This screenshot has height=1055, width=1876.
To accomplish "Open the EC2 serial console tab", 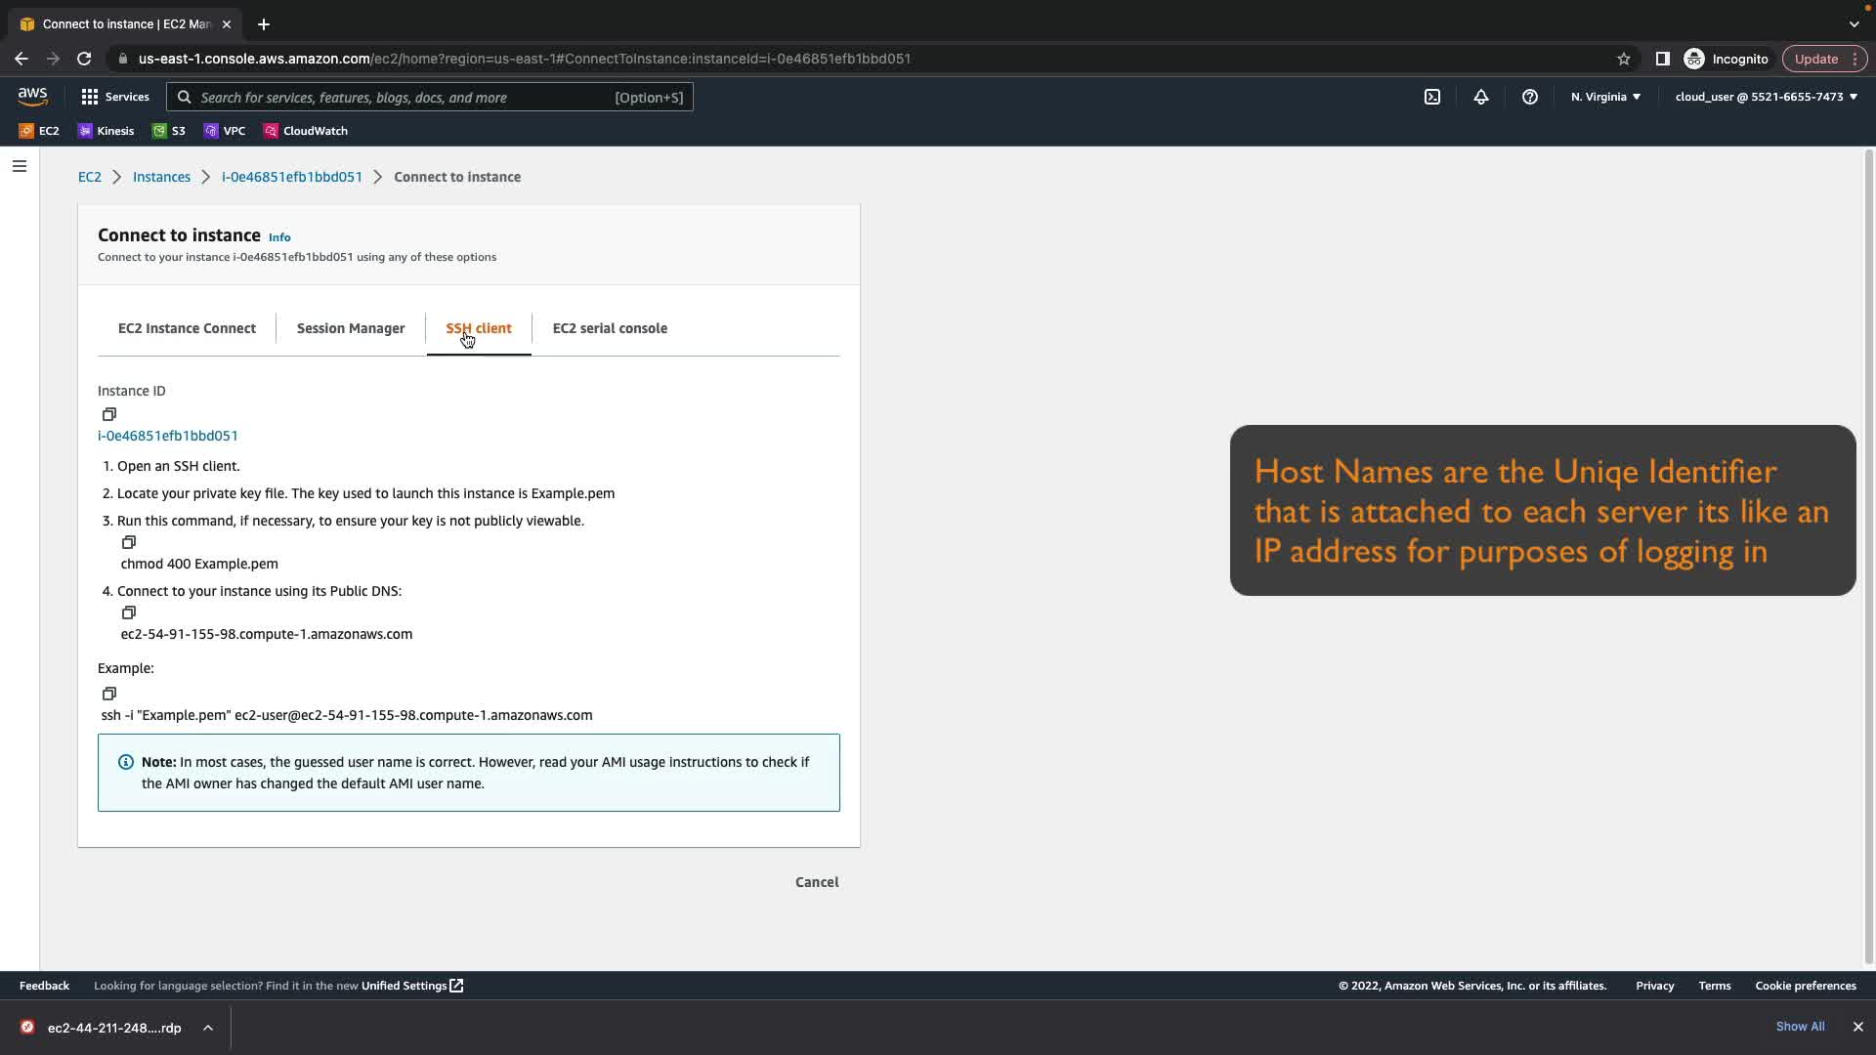I will [x=610, y=328].
